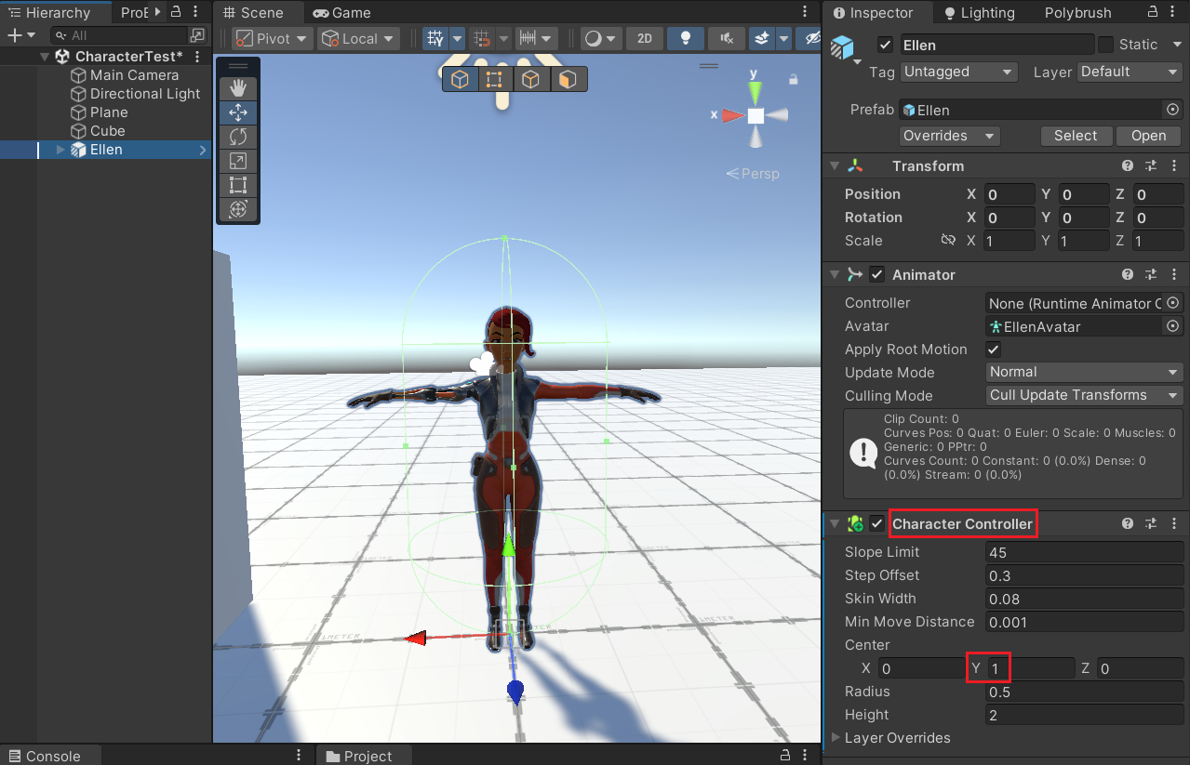Open the prefab Overrides dropdown
The image size is (1190, 765).
click(950, 136)
